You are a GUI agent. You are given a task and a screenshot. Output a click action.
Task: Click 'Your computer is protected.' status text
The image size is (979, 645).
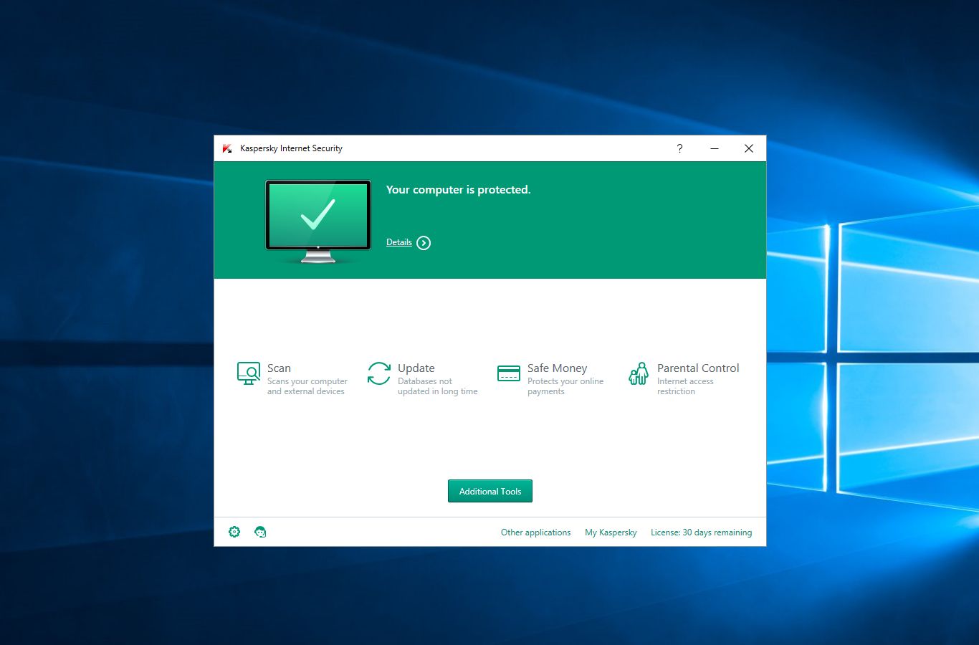tap(459, 190)
